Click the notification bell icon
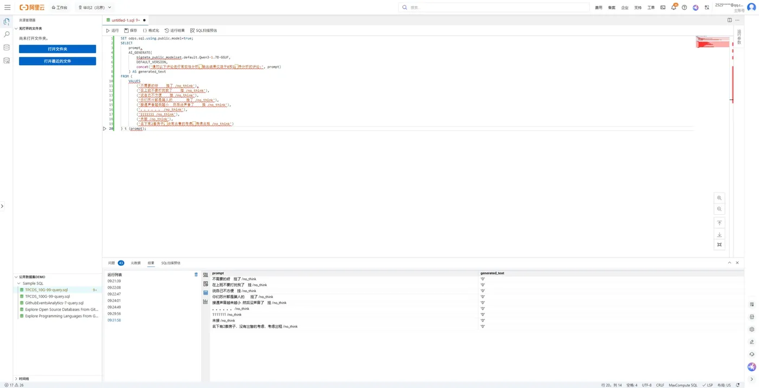Viewport: 759px width, 388px height. pyautogui.click(x=673, y=8)
